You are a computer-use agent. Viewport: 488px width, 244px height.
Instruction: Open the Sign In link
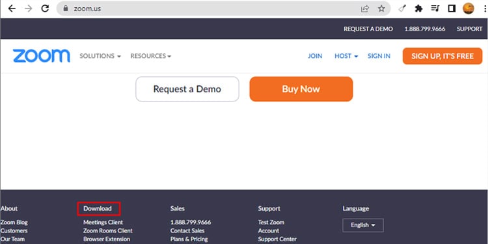pyautogui.click(x=379, y=56)
